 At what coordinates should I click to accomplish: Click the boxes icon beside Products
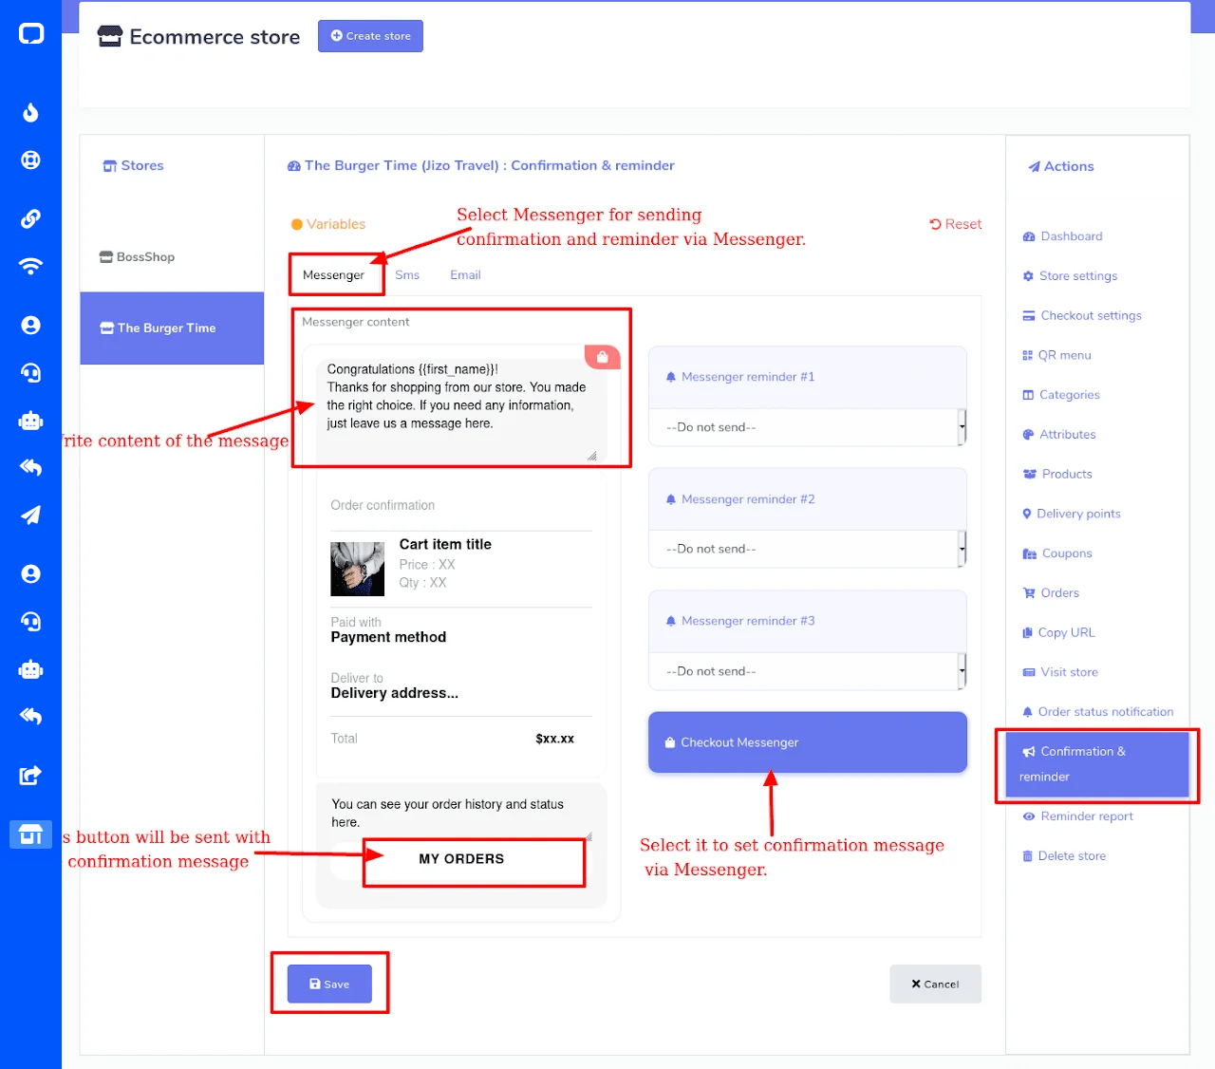pos(1030,474)
